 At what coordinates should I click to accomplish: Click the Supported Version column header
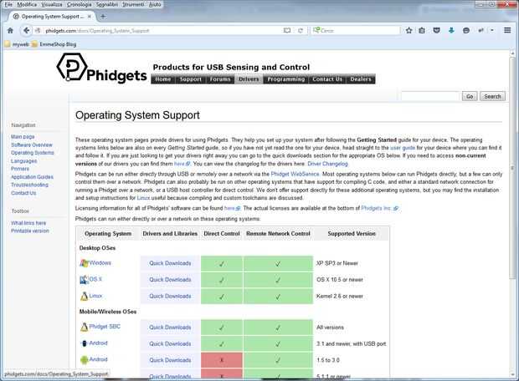[352, 234]
